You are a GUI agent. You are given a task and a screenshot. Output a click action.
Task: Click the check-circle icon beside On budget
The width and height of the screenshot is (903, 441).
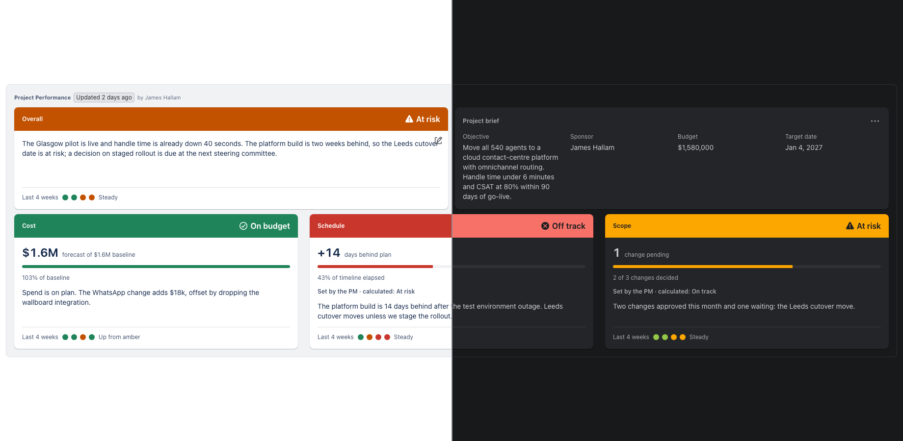243,226
